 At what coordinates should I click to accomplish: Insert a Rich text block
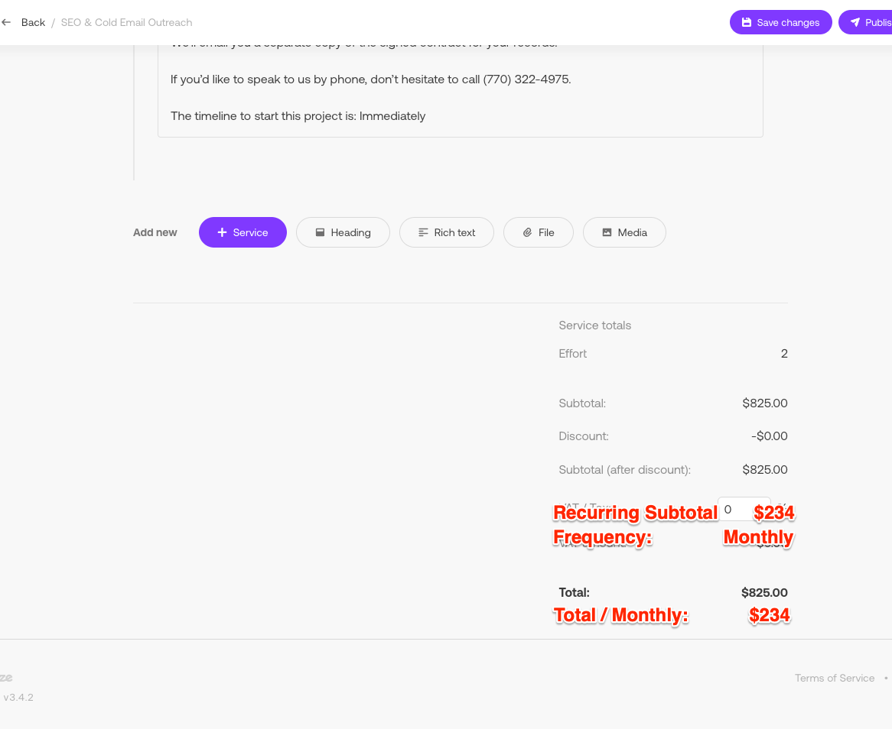447,232
